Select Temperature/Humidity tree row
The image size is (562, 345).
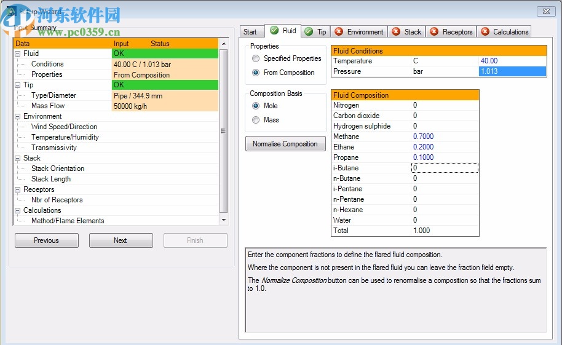[116, 137]
